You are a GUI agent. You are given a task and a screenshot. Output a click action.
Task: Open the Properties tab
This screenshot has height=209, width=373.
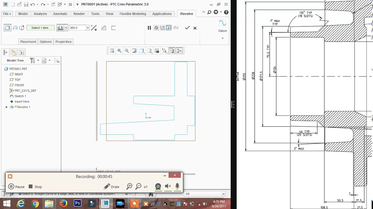pyautogui.click(x=63, y=42)
